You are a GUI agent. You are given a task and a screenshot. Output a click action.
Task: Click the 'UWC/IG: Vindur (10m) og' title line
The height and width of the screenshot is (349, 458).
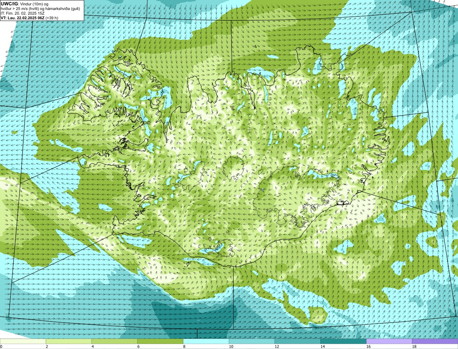point(25,4)
